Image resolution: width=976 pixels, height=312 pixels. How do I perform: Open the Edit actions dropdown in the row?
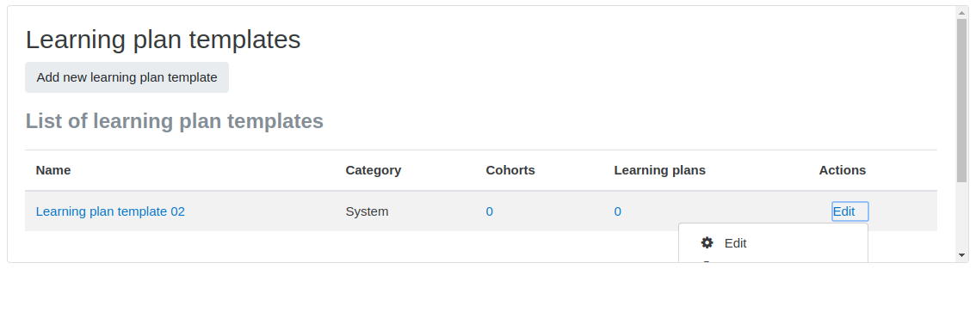[x=849, y=211]
